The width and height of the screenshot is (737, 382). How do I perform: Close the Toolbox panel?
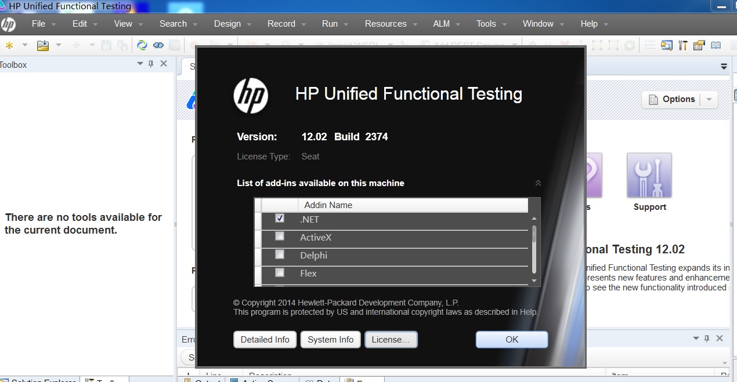click(164, 64)
